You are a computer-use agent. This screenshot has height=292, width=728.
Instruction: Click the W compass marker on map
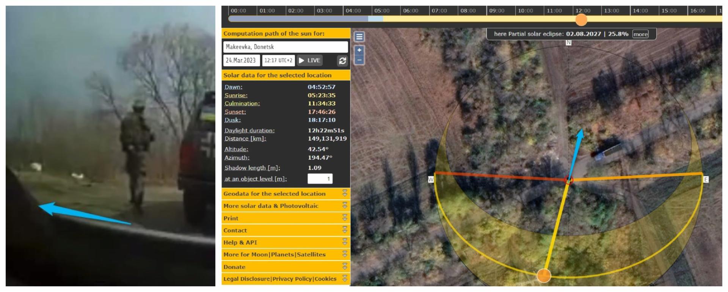[x=431, y=179]
